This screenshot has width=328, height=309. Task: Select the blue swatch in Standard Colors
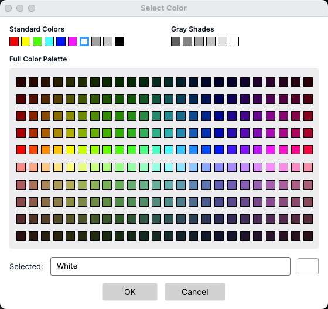[x=61, y=42]
